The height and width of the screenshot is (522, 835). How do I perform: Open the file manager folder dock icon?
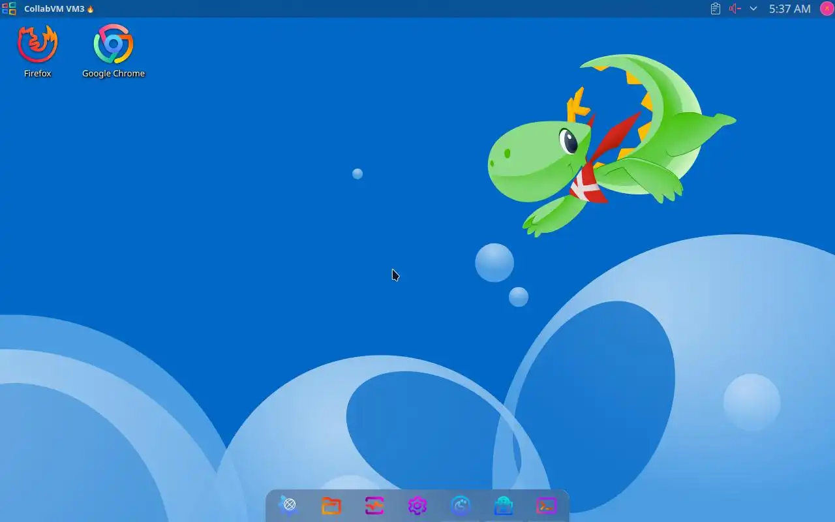click(331, 506)
